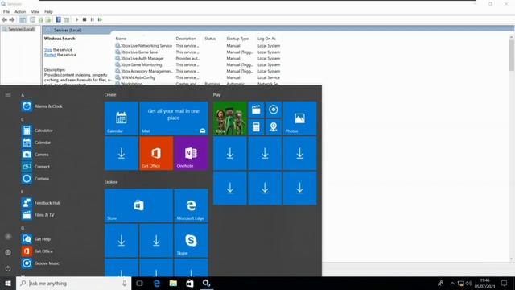Click the Start menu Power button
The width and height of the screenshot is (515, 290).
point(8,268)
